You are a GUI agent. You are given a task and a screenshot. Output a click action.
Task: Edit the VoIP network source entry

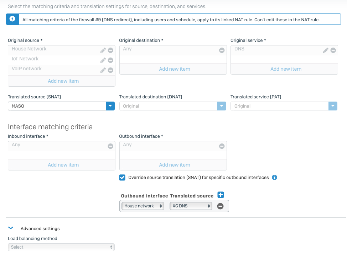103,70
